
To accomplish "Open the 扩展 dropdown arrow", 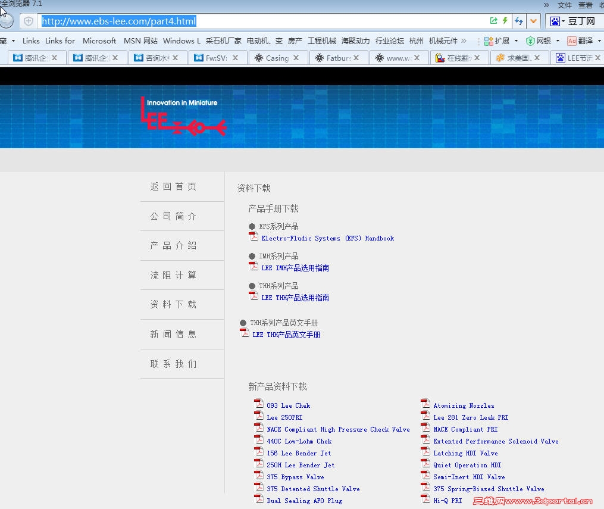I will [x=516, y=41].
